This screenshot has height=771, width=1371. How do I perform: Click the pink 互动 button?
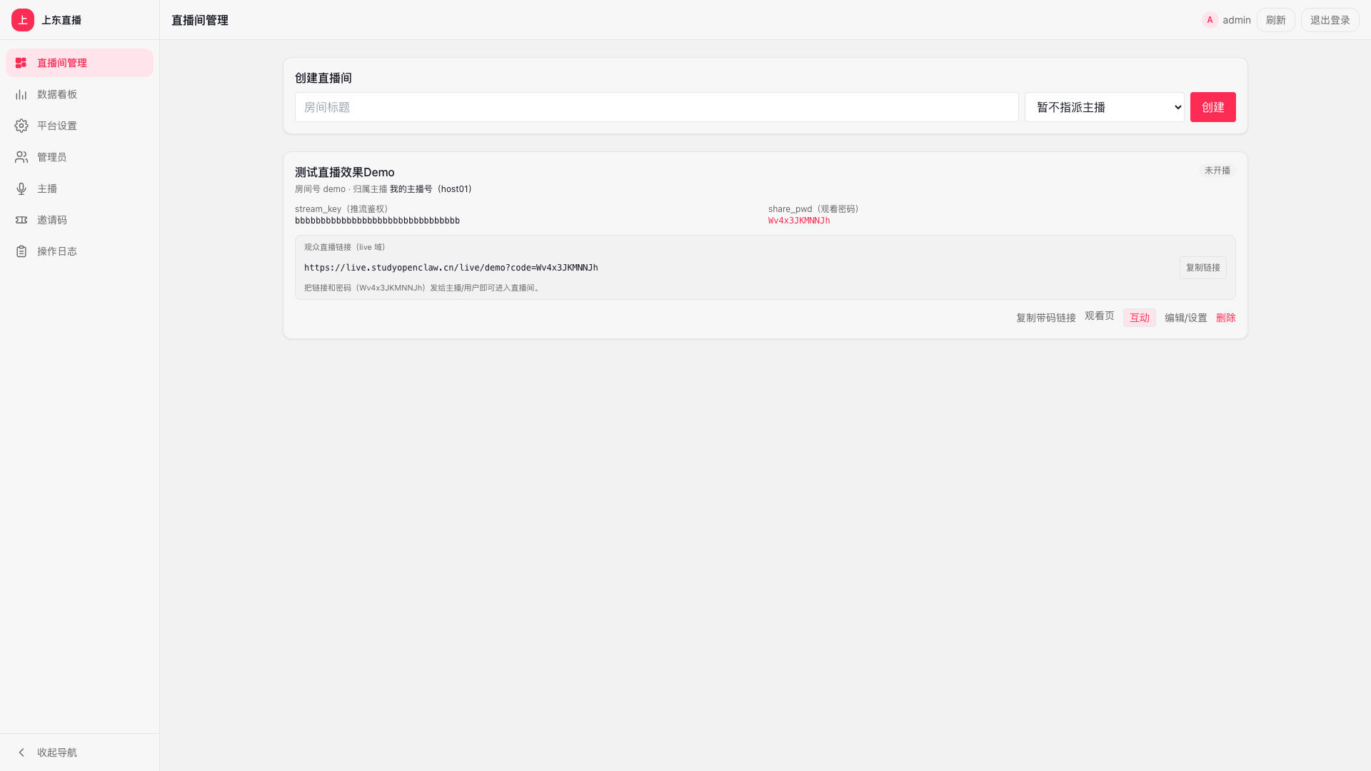[x=1140, y=318]
